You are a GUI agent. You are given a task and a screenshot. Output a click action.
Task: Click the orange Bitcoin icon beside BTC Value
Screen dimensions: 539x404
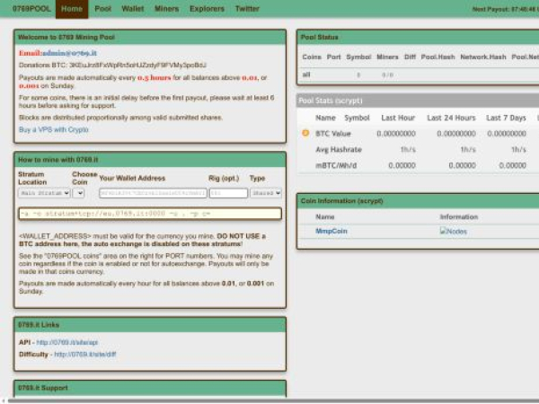pos(305,133)
